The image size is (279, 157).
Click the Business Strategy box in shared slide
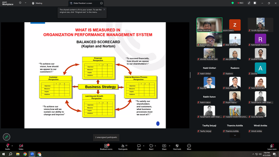98,87
